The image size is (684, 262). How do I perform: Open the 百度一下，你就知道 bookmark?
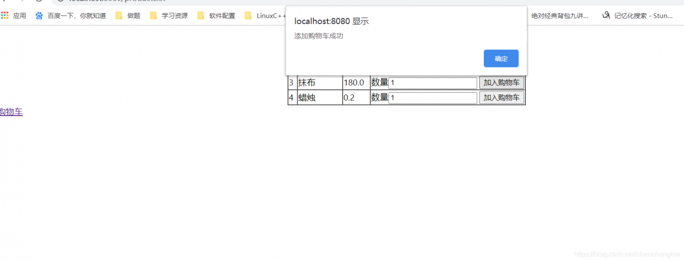tap(71, 15)
